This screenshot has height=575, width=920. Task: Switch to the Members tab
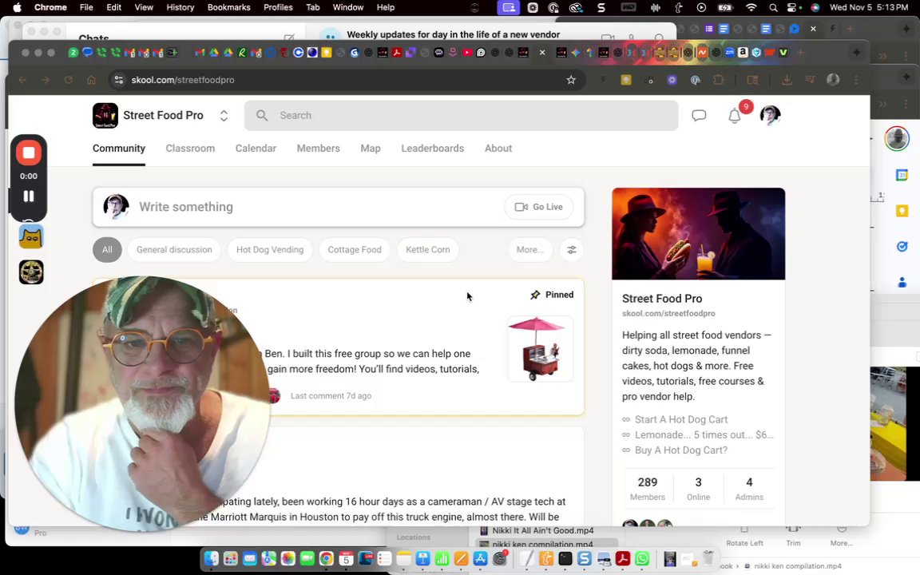318,149
